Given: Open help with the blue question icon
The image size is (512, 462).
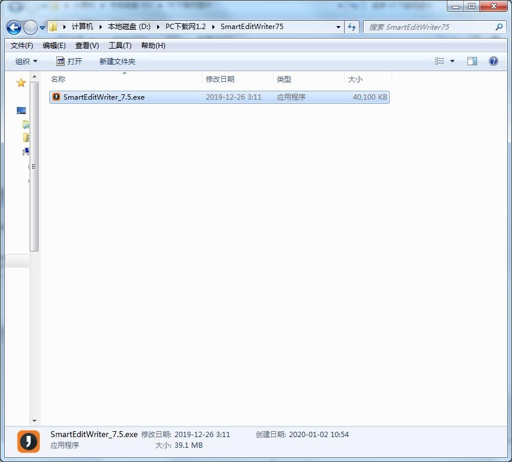Looking at the screenshot, I should click(x=494, y=61).
